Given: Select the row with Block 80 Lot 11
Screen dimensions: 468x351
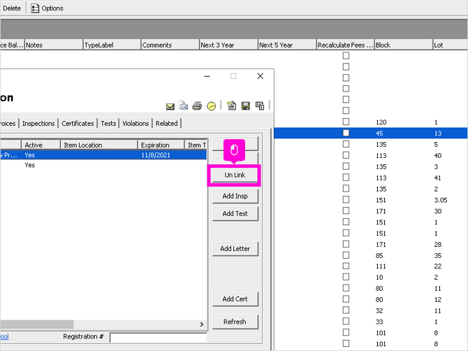Looking at the screenshot, I should [371, 288].
